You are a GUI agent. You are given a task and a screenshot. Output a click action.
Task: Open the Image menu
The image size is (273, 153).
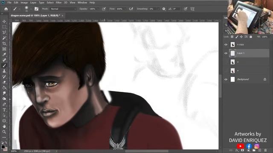click(x=24, y=3)
